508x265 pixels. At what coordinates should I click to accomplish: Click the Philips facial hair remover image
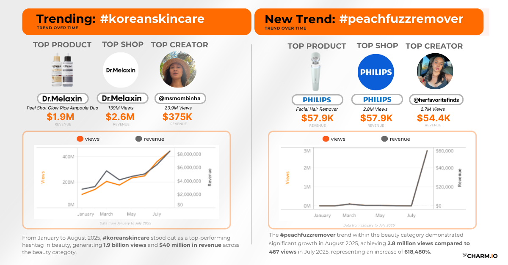point(315,71)
